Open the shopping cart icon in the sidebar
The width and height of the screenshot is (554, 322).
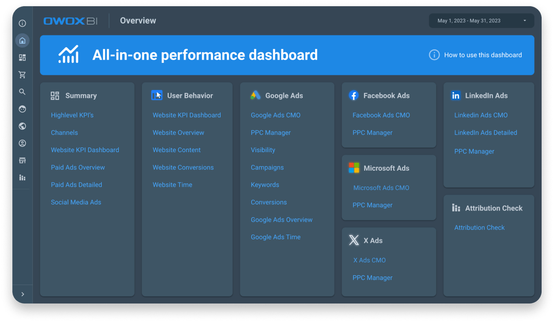[x=22, y=75]
